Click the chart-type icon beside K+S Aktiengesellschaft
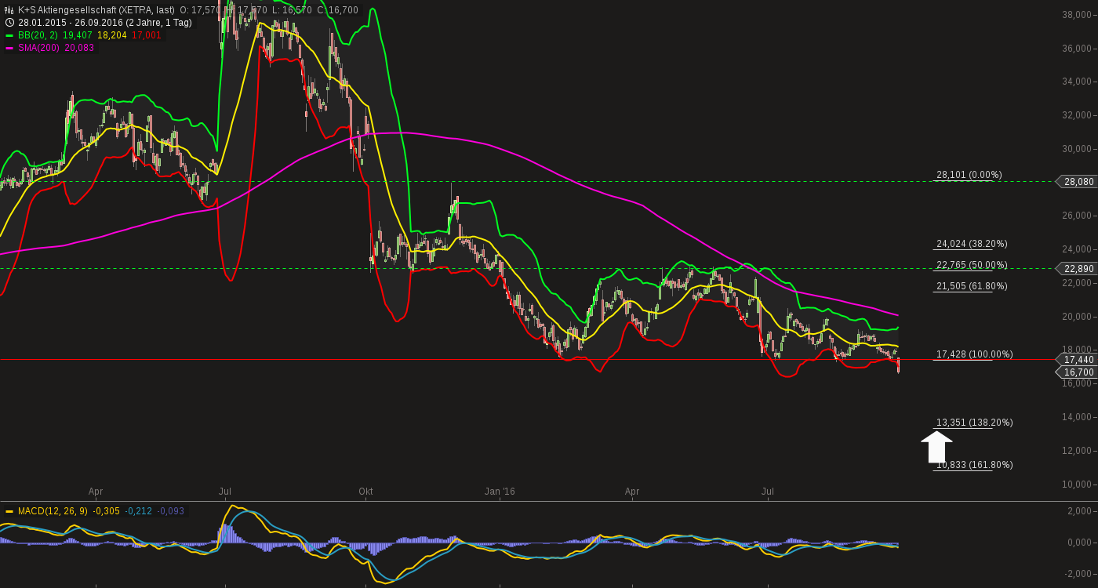Viewport: 1098px width, 588px height. pos(9,10)
